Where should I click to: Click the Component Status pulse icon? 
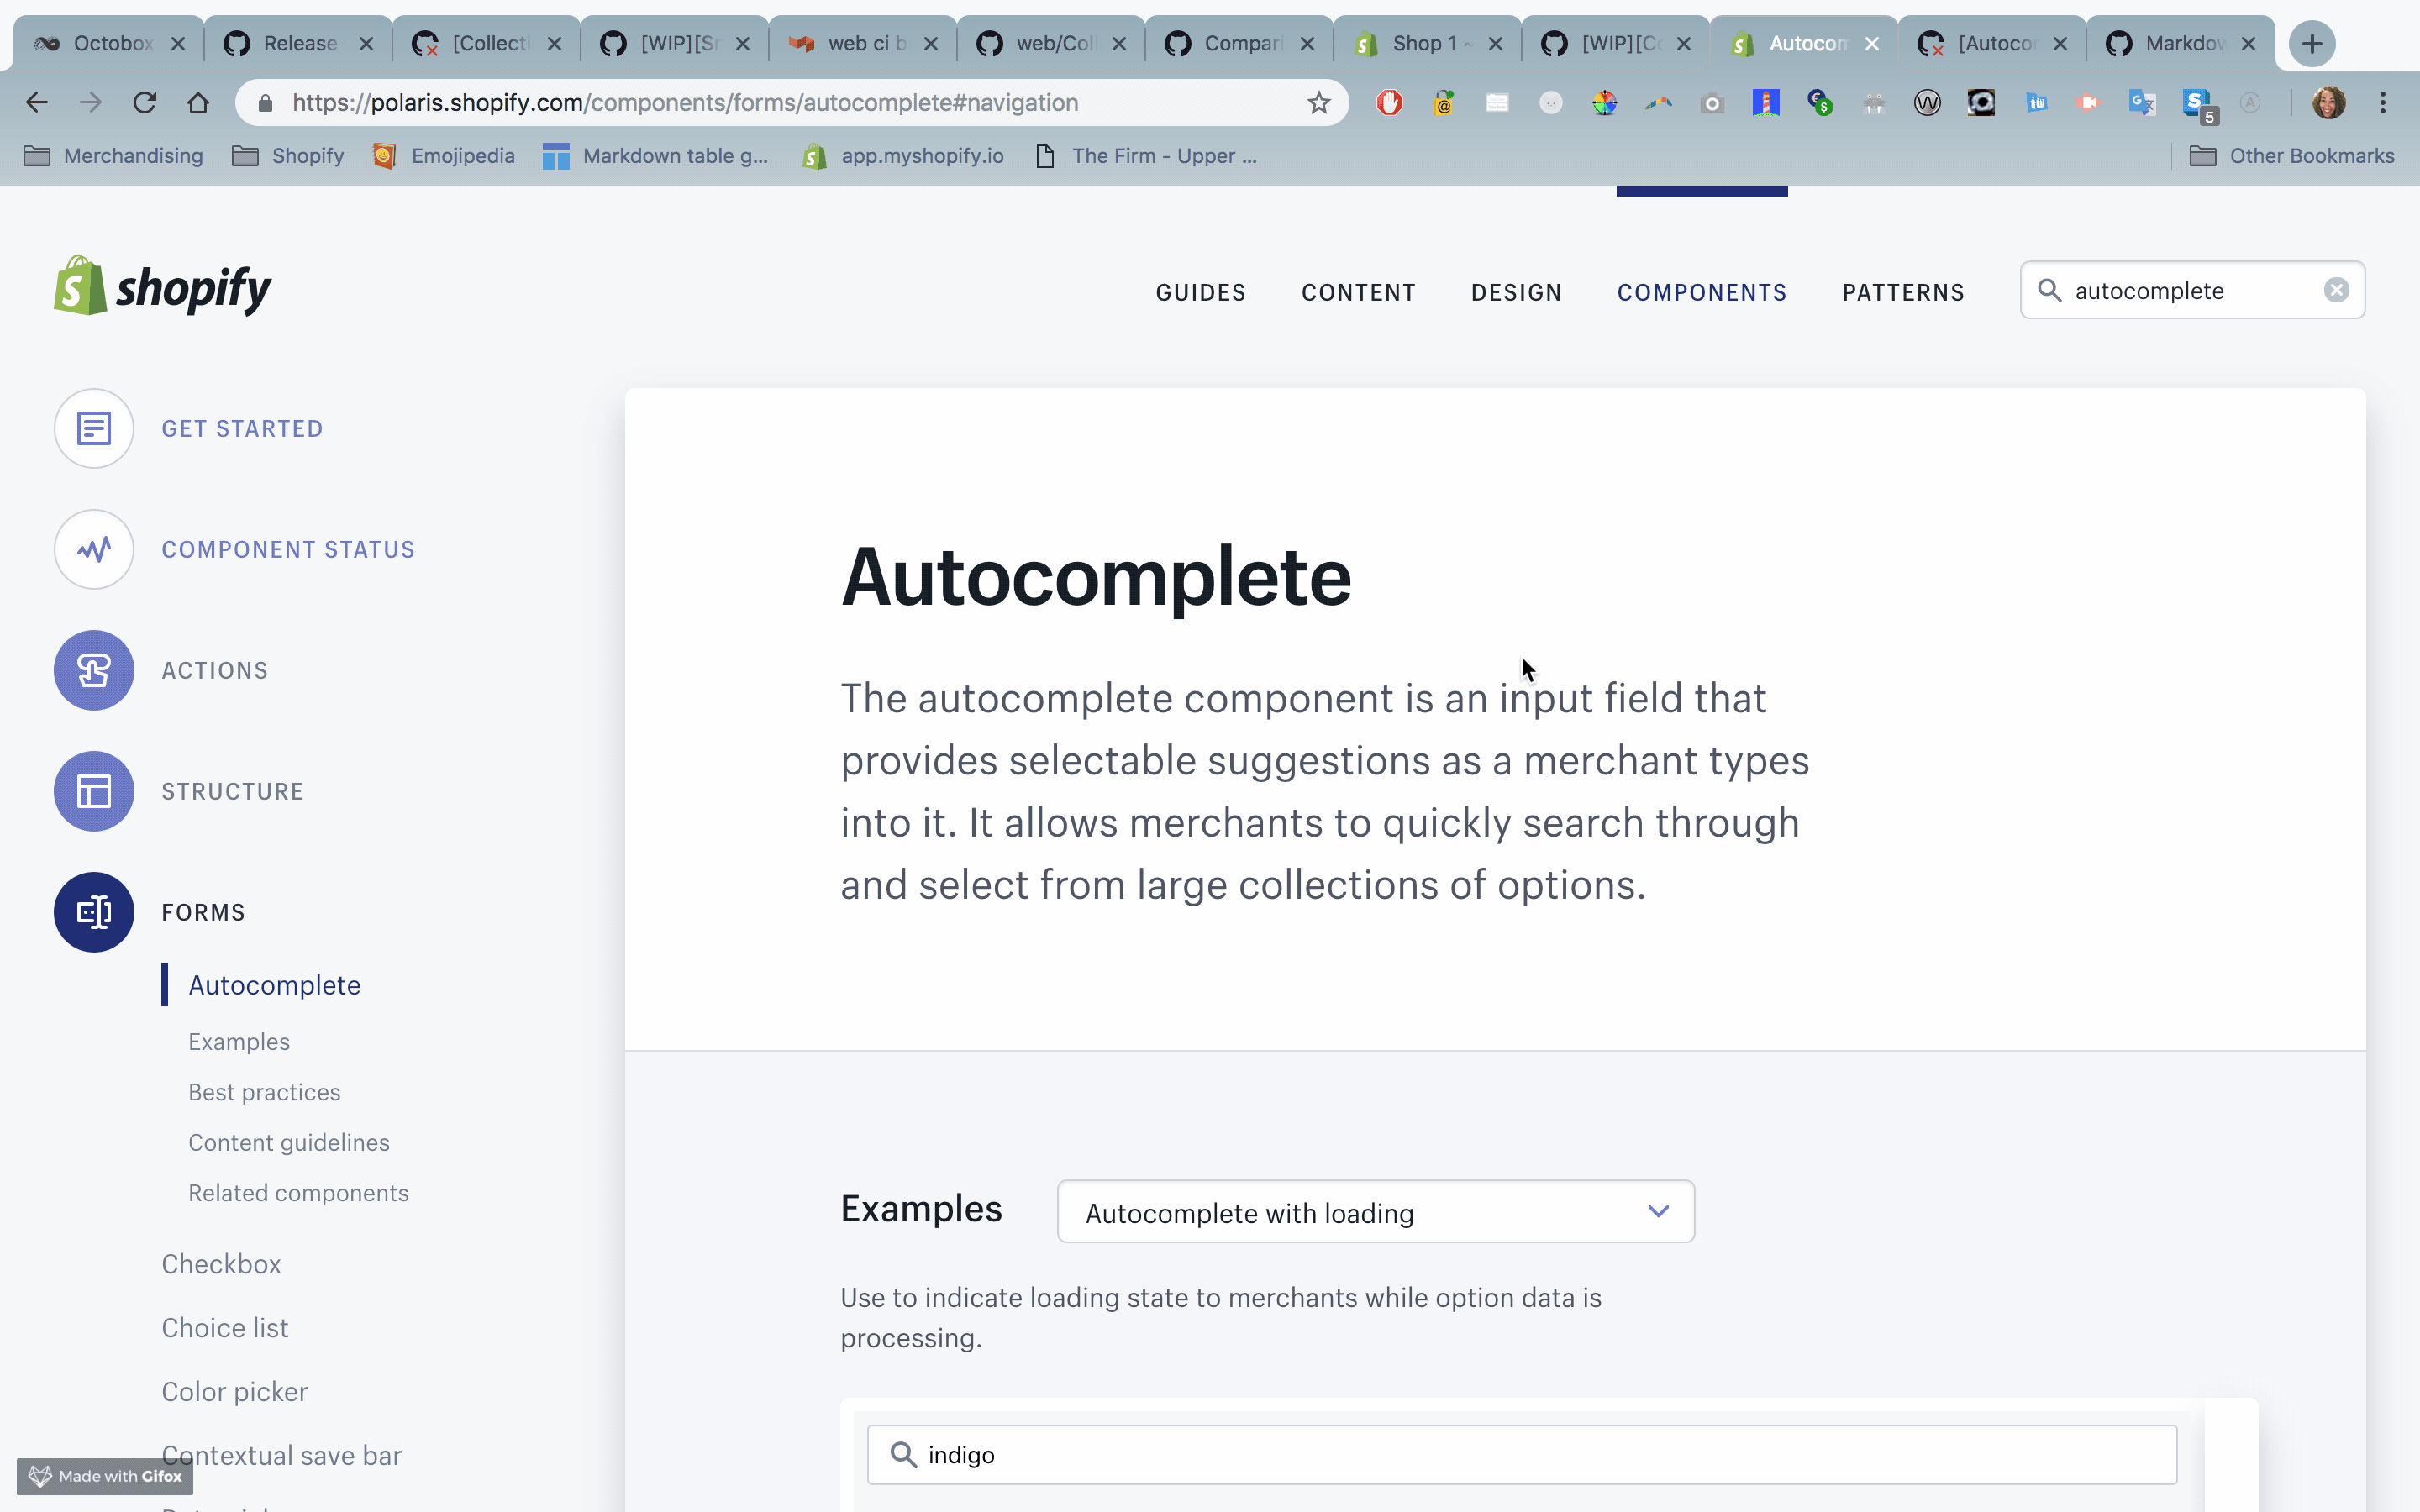tap(94, 549)
